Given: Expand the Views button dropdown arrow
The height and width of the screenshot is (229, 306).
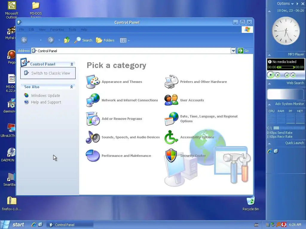Looking at the screenshot, I should click(x=129, y=41).
